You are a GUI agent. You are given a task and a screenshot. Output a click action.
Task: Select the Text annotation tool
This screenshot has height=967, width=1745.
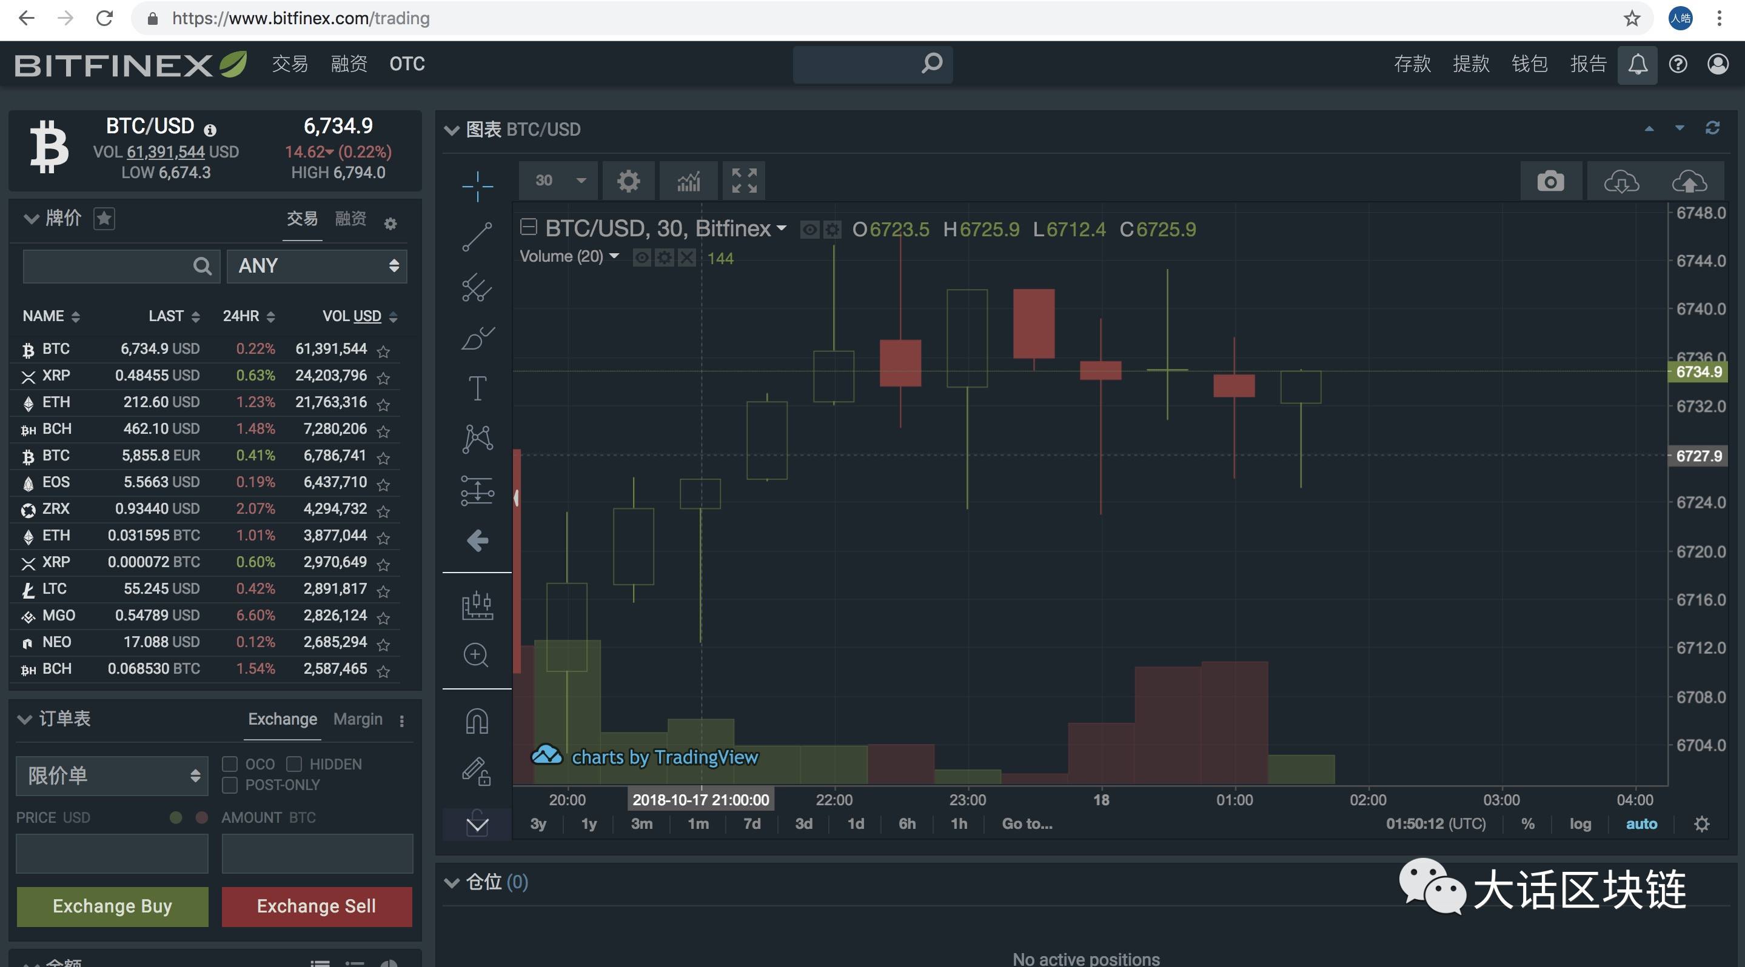click(477, 388)
